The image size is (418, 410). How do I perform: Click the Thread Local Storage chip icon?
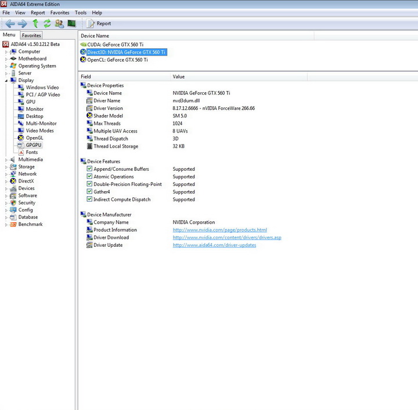[89, 146]
